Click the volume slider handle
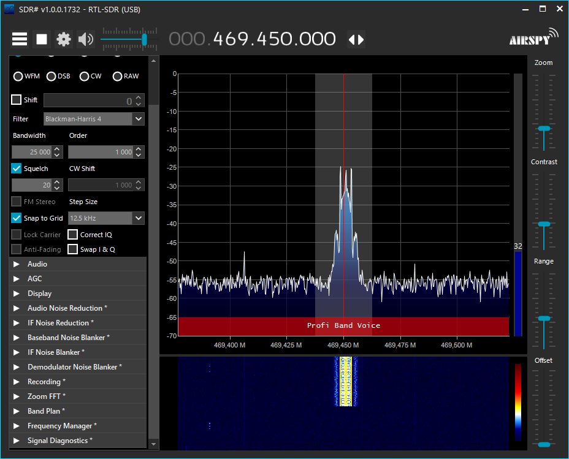Viewport: 569px width, 459px height. pyautogui.click(x=145, y=39)
